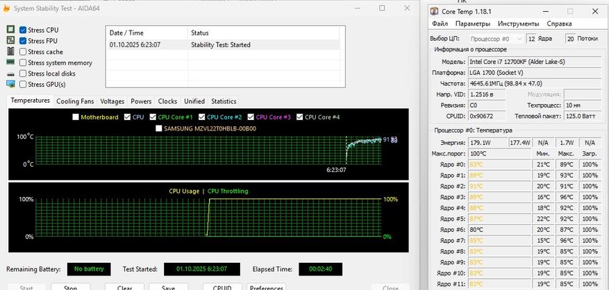Toggle CPU Core #1 graph line

click(x=153, y=117)
